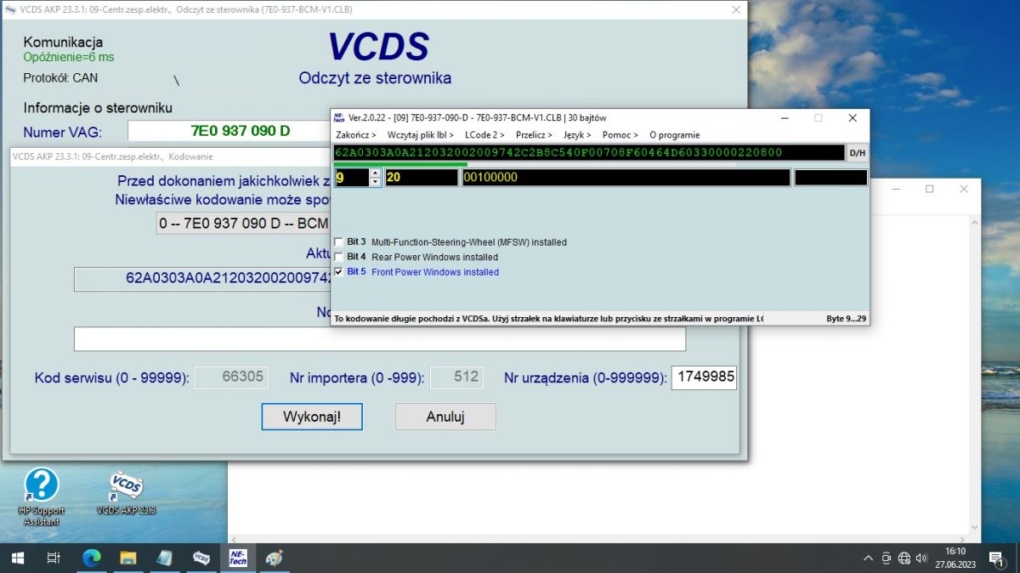
Task: Click the Protokół: CAN text
Action: (x=60, y=77)
